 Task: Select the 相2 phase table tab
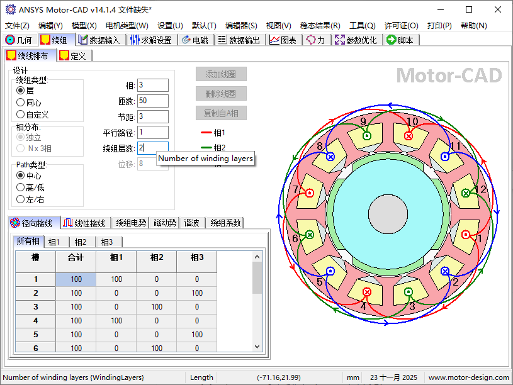pyautogui.click(x=83, y=242)
